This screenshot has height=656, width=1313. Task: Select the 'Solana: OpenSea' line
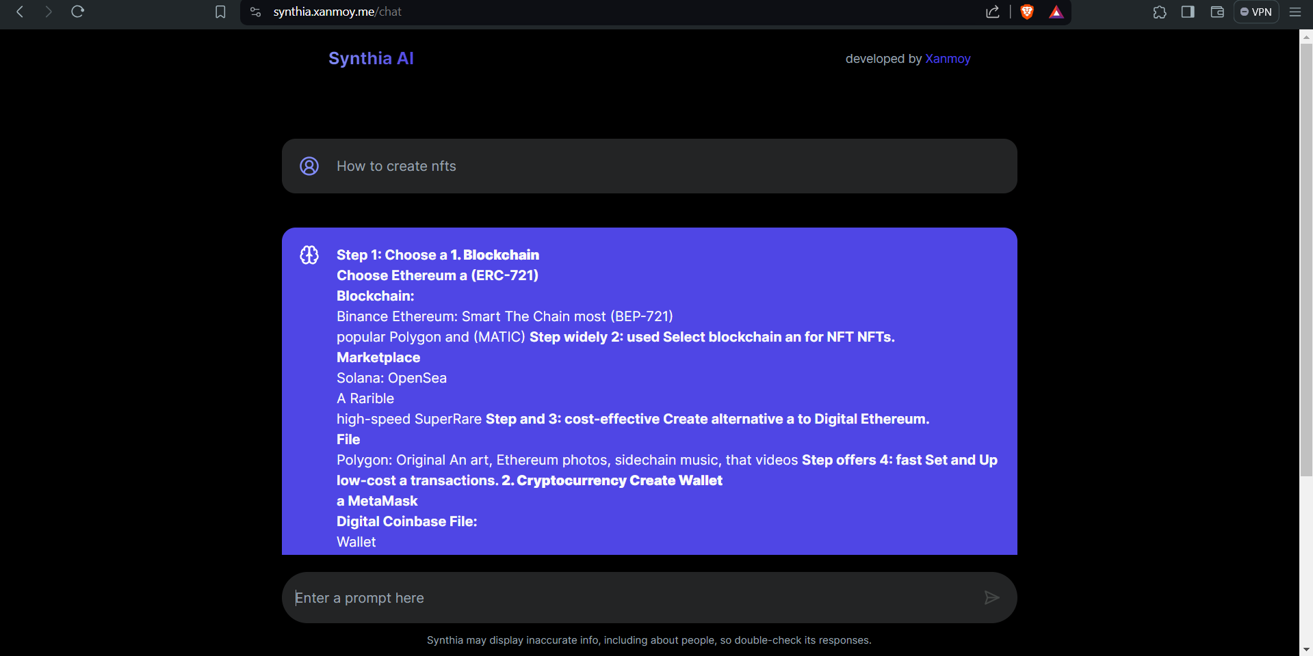pos(391,378)
